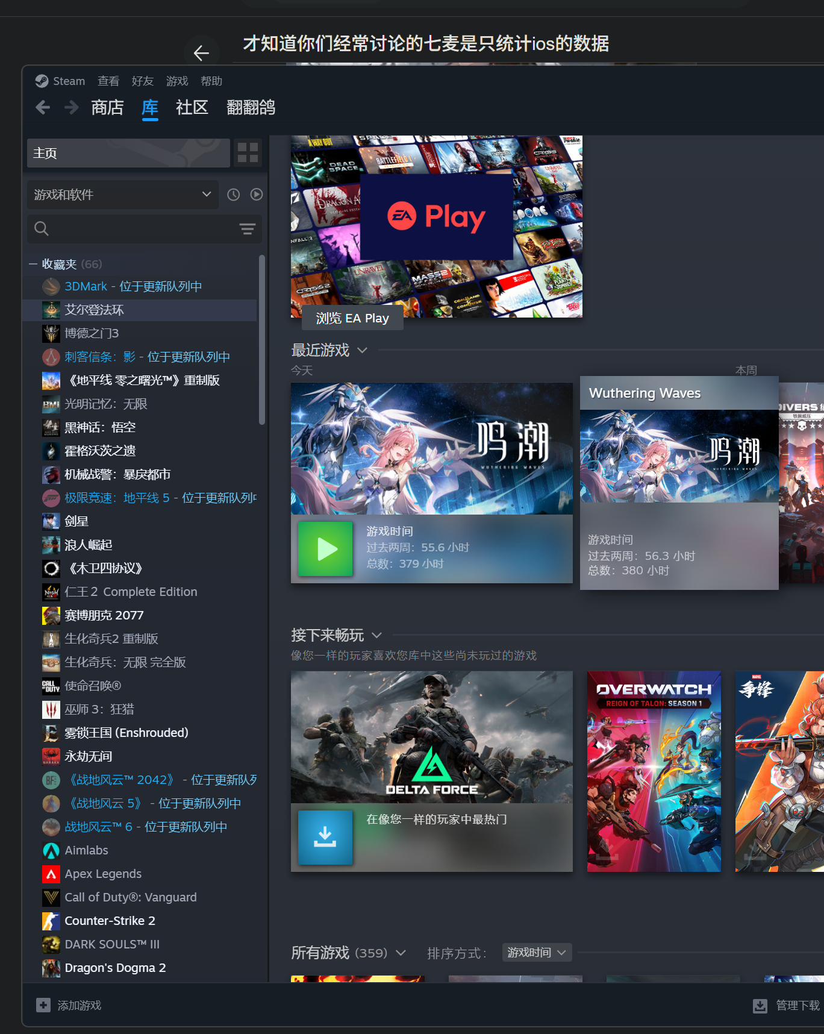Go back using the Steam back arrow

(43, 108)
